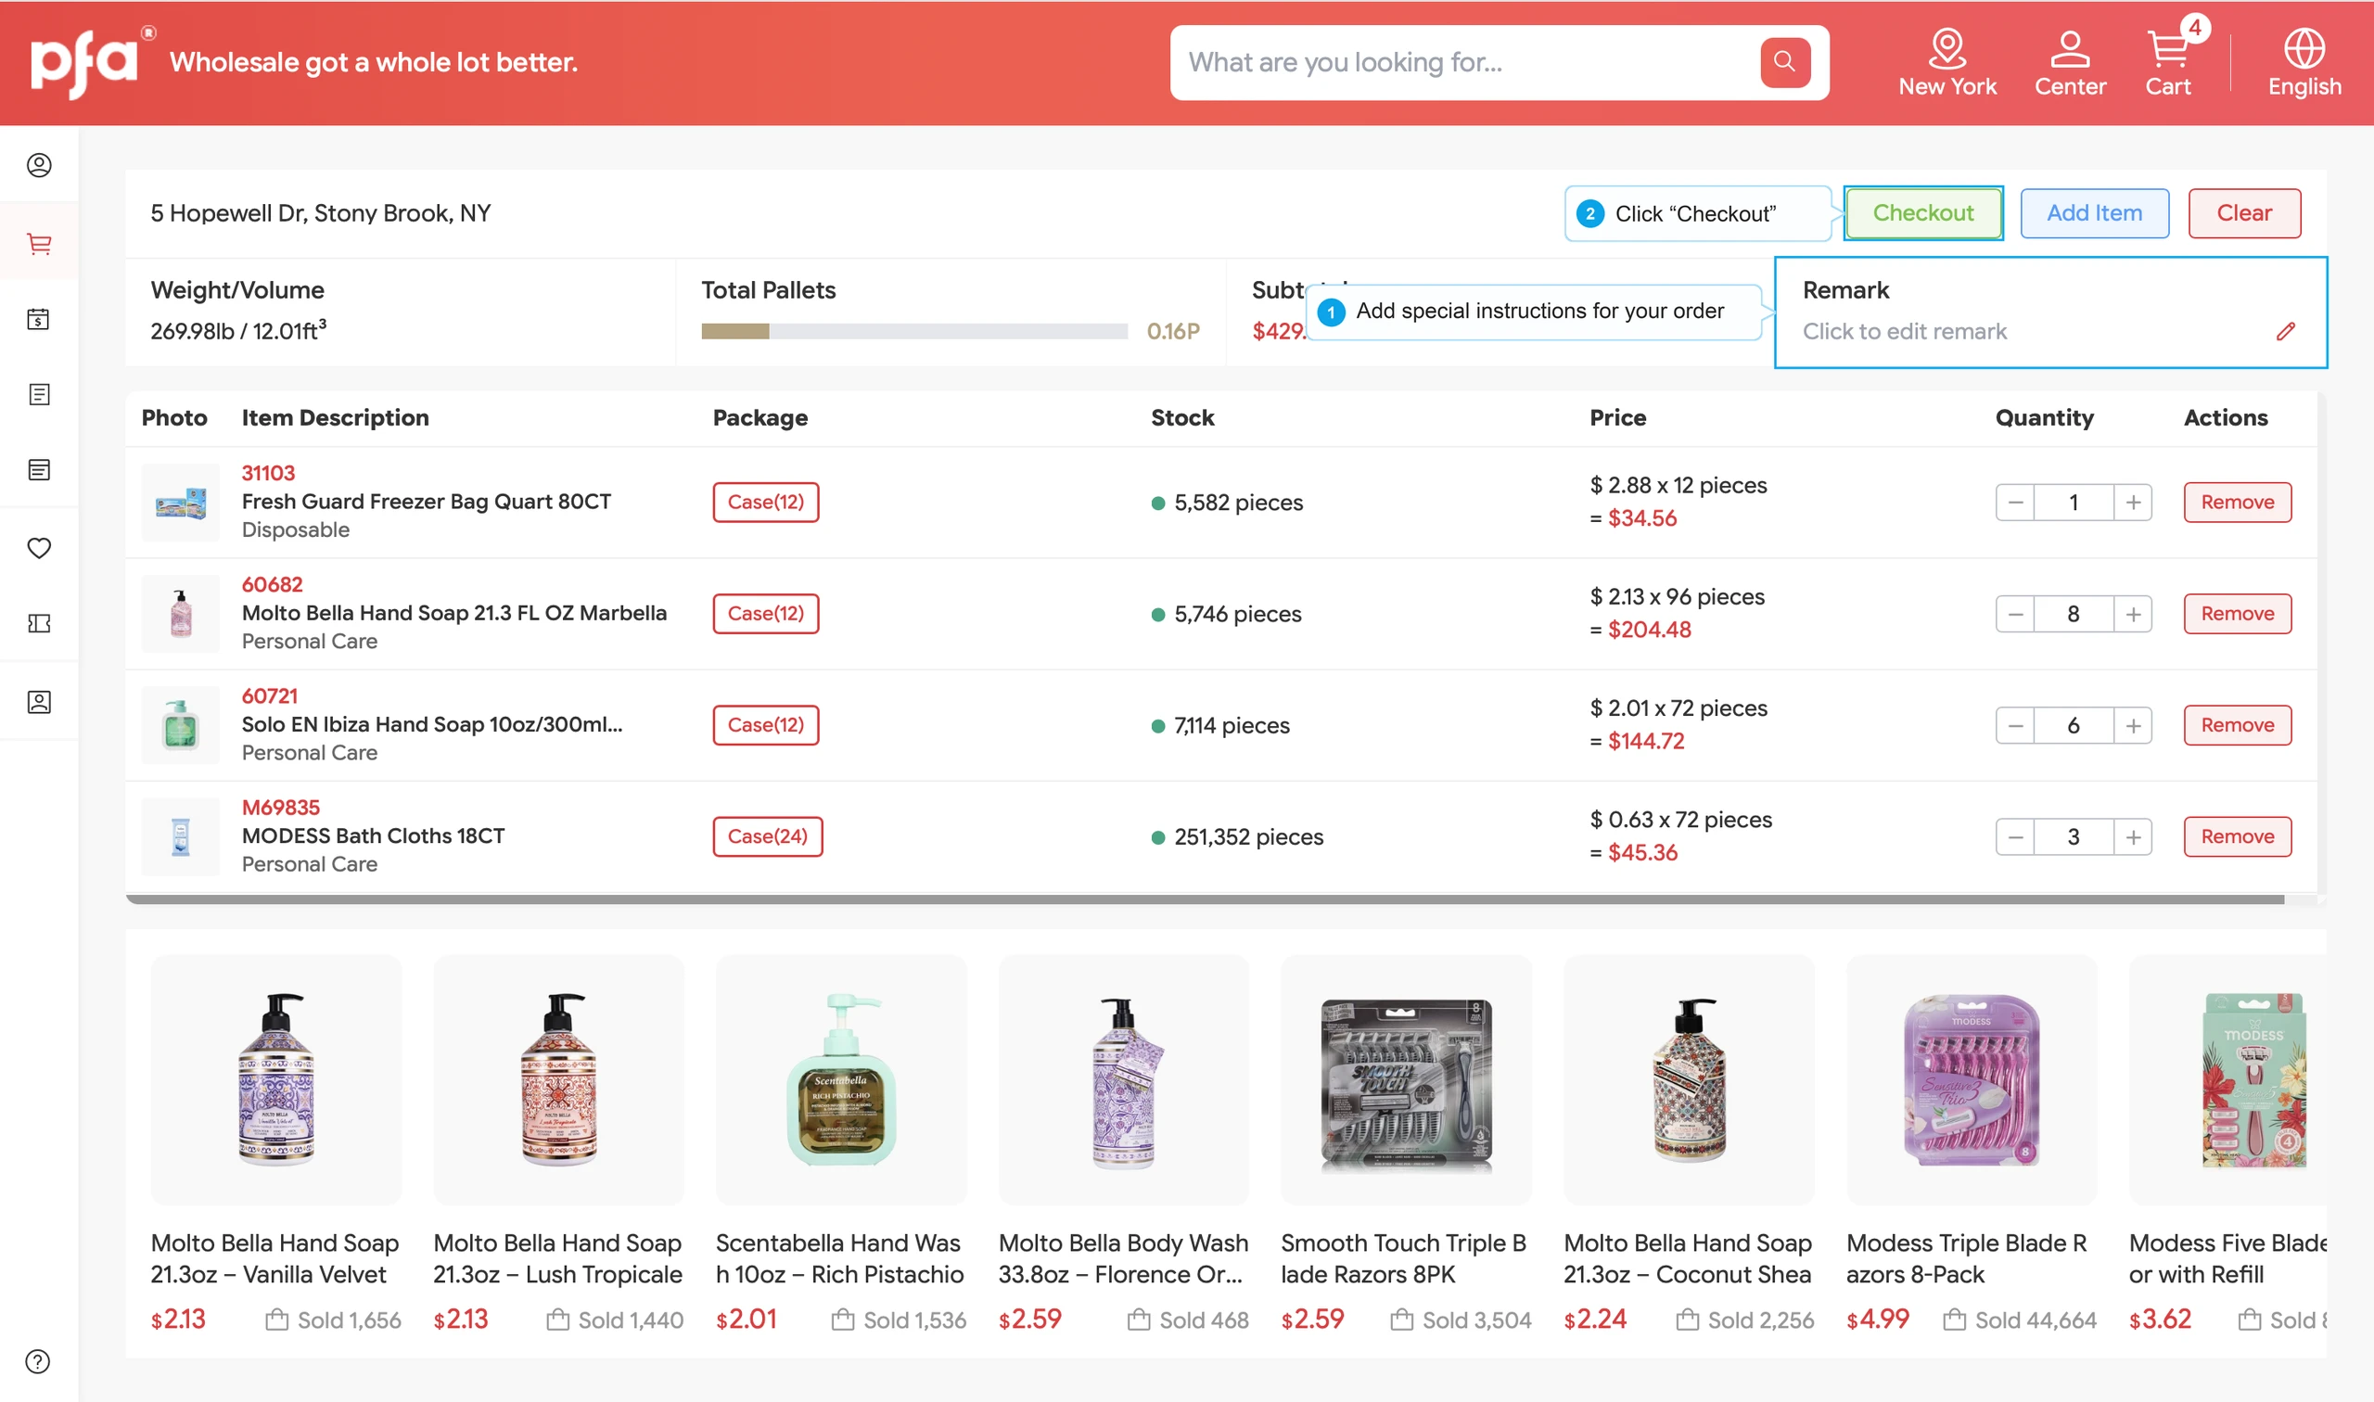Screen dimensions: 2374x1402
Task: Click the Remark field to edit remark
Action: 2050,312
